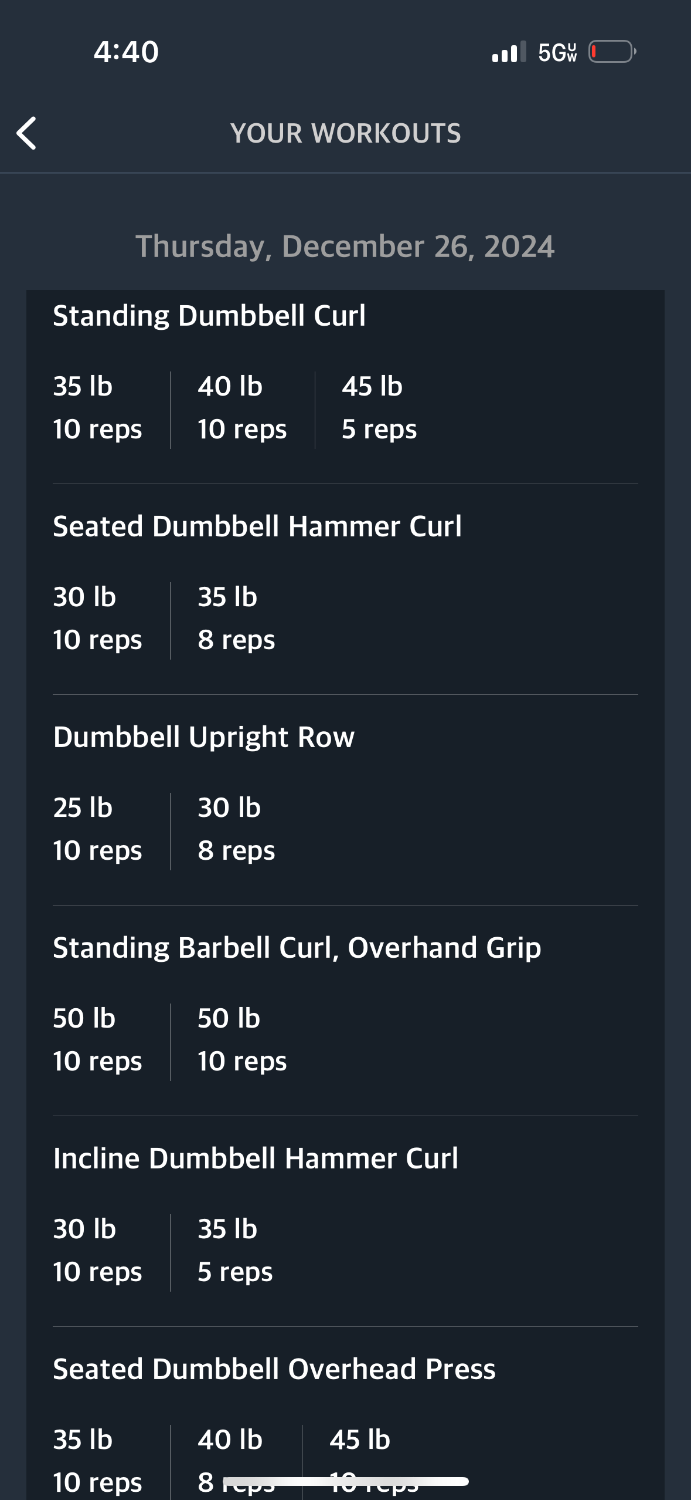
Task: Open Seated Dumbbell Overhead Press exercise
Action: click(x=274, y=1369)
